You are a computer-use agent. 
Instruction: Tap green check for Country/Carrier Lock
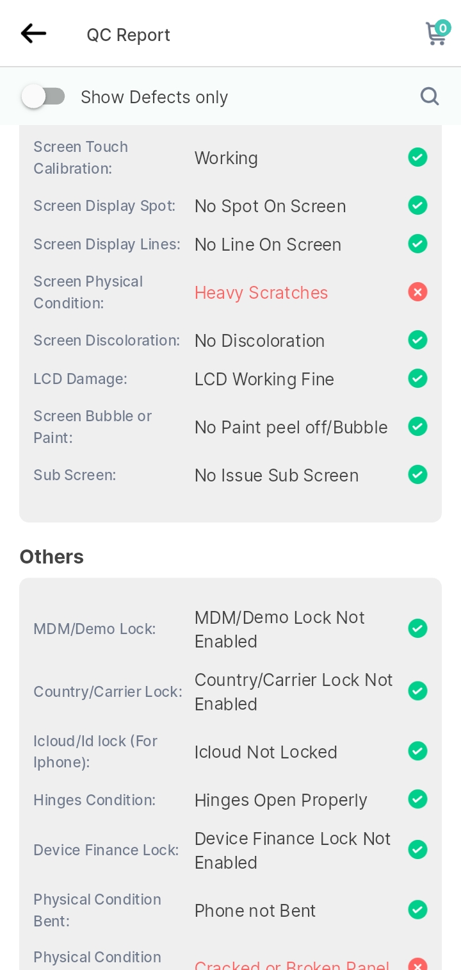417,691
